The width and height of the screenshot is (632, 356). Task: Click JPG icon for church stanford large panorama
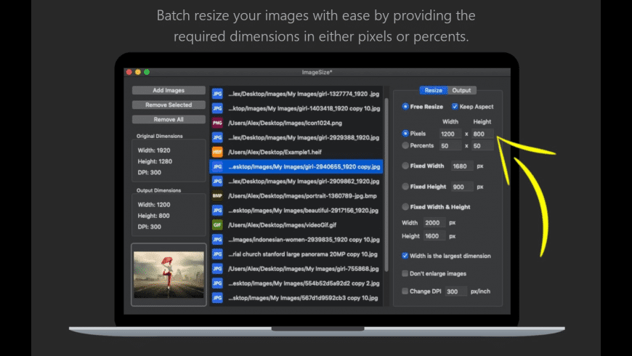(x=217, y=254)
